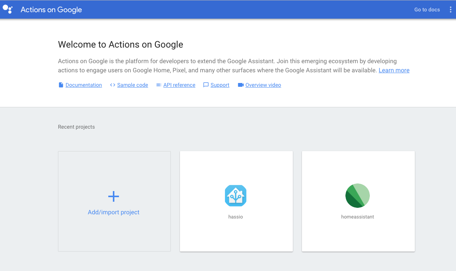The width and height of the screenshot is (456, 271).
Task: Click the document icon beside Documentation
Action: click(61, 84)
